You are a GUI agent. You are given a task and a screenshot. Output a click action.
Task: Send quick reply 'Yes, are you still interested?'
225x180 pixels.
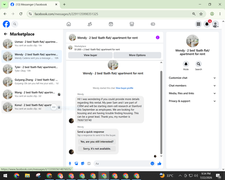tap(97, 142)
